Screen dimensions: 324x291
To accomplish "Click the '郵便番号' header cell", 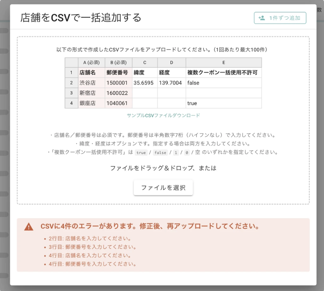I will point(118,73).
